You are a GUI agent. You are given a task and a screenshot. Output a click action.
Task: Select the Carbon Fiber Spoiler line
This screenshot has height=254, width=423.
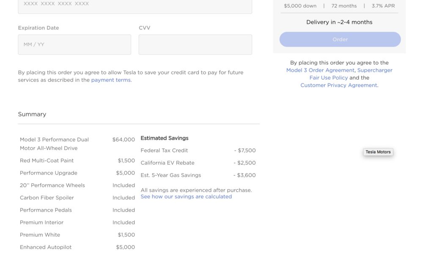[47, 198]
